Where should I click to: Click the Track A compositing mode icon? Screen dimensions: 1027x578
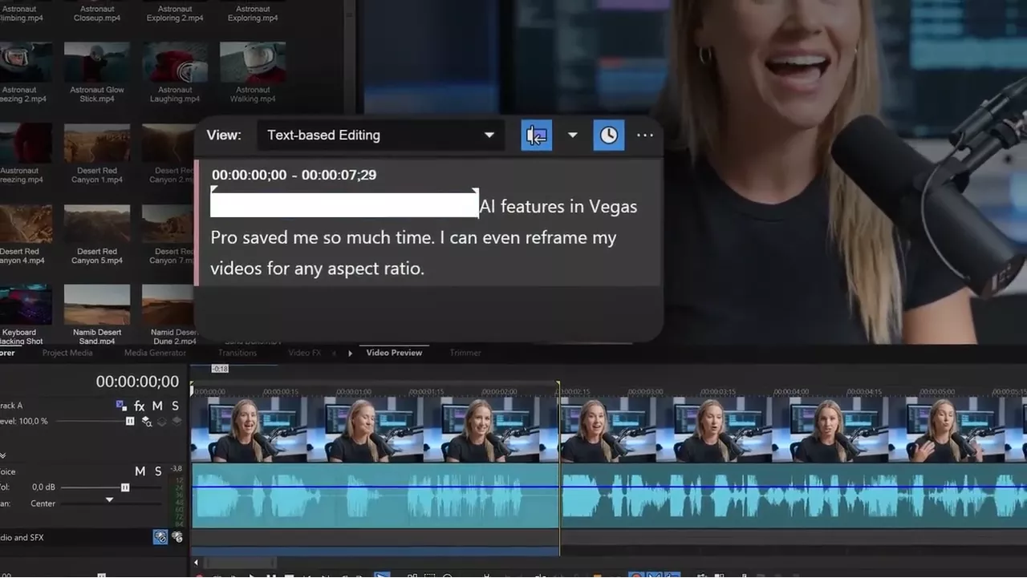(147, 421)
